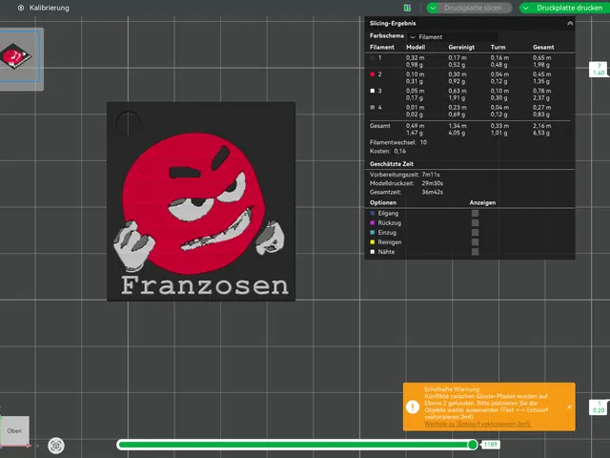Toggle the Einzug display checkbox
Screen dimensions: 610x458
(475, 233)
